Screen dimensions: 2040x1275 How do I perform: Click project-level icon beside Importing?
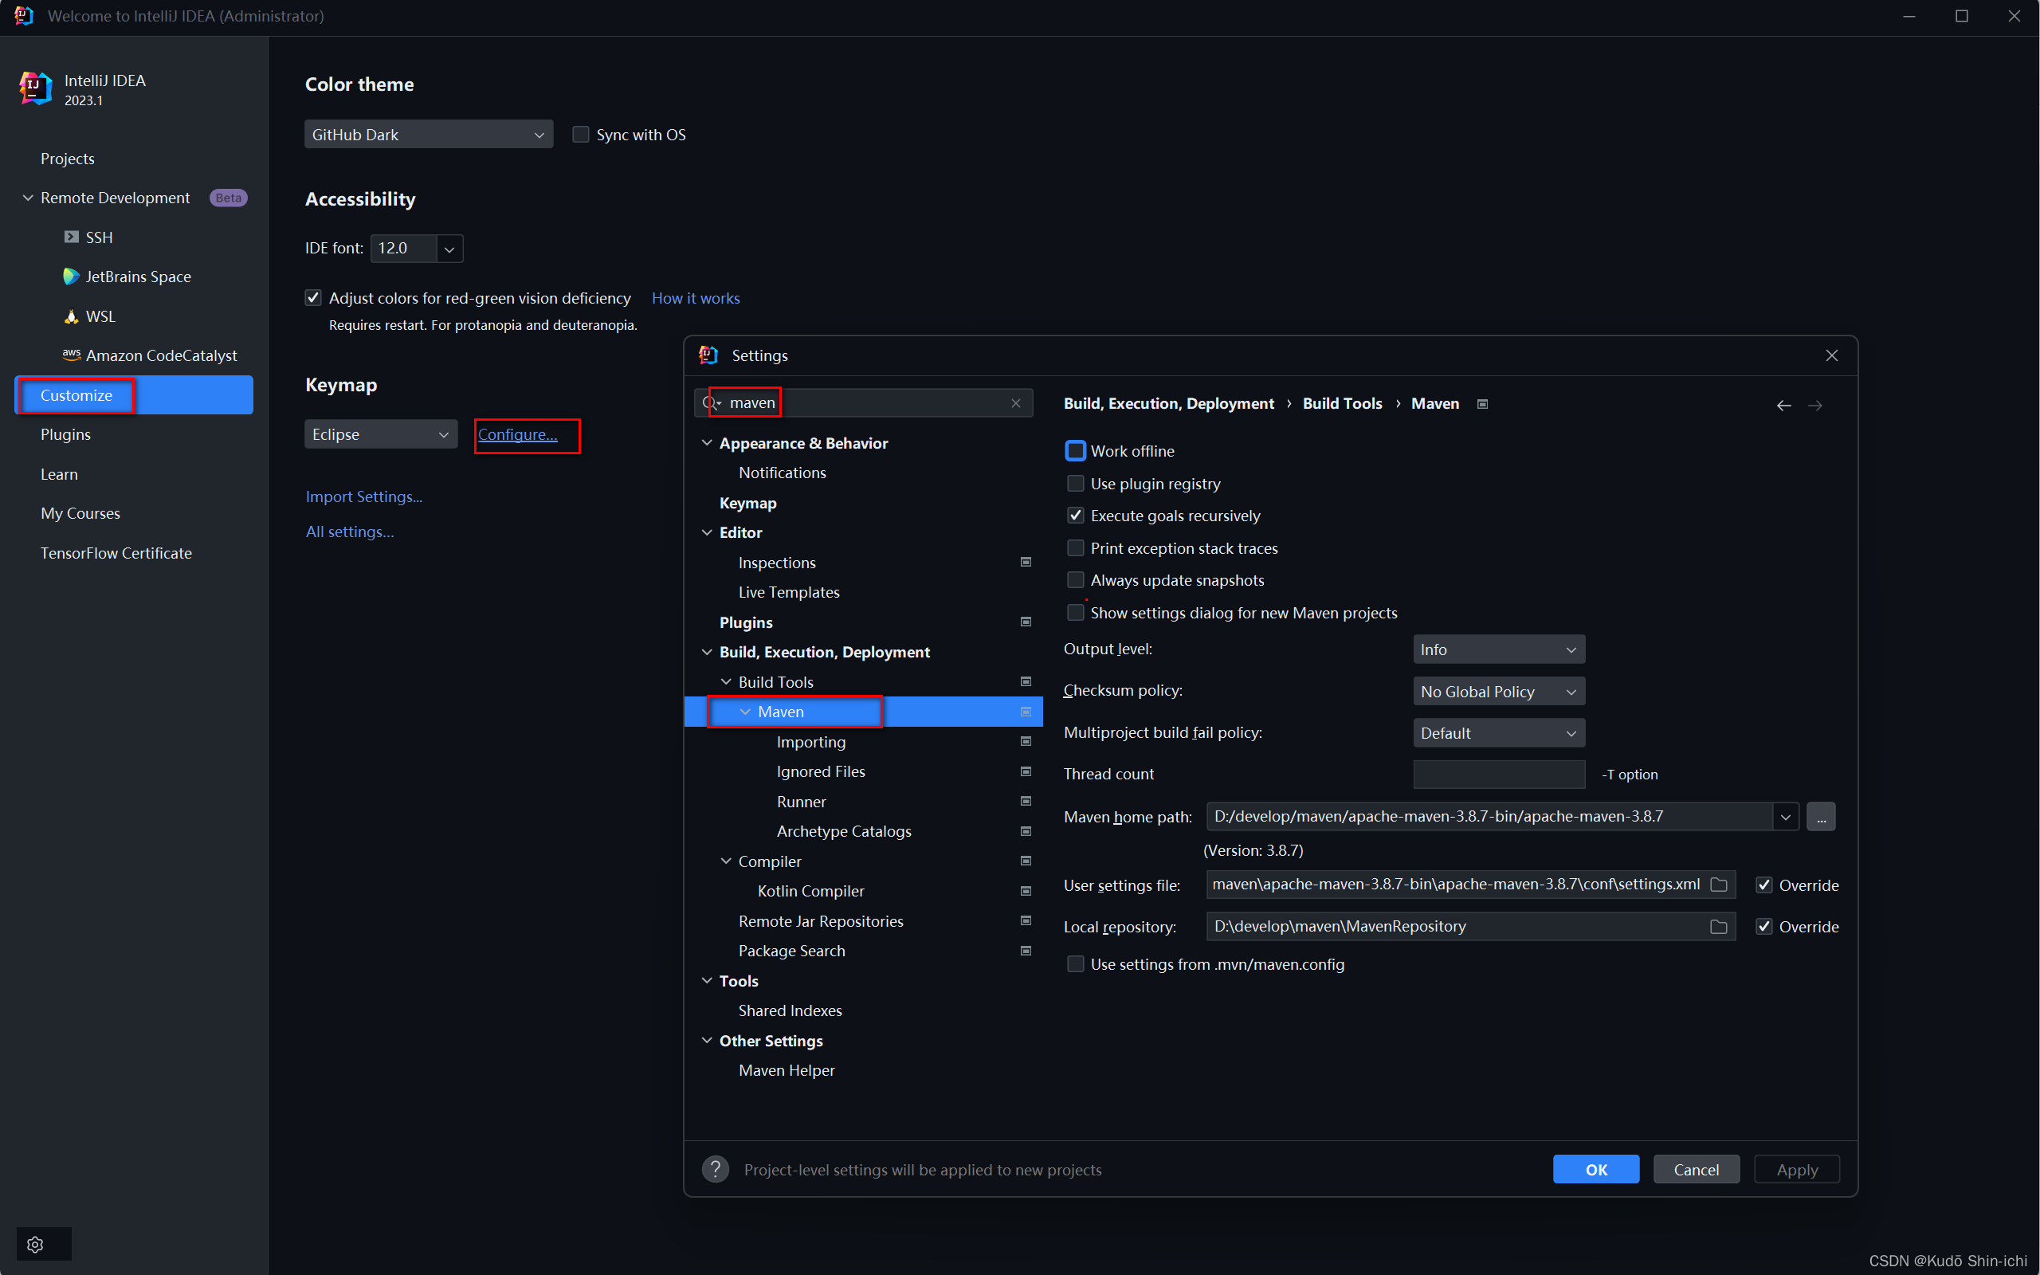[x=1026, y=741]
